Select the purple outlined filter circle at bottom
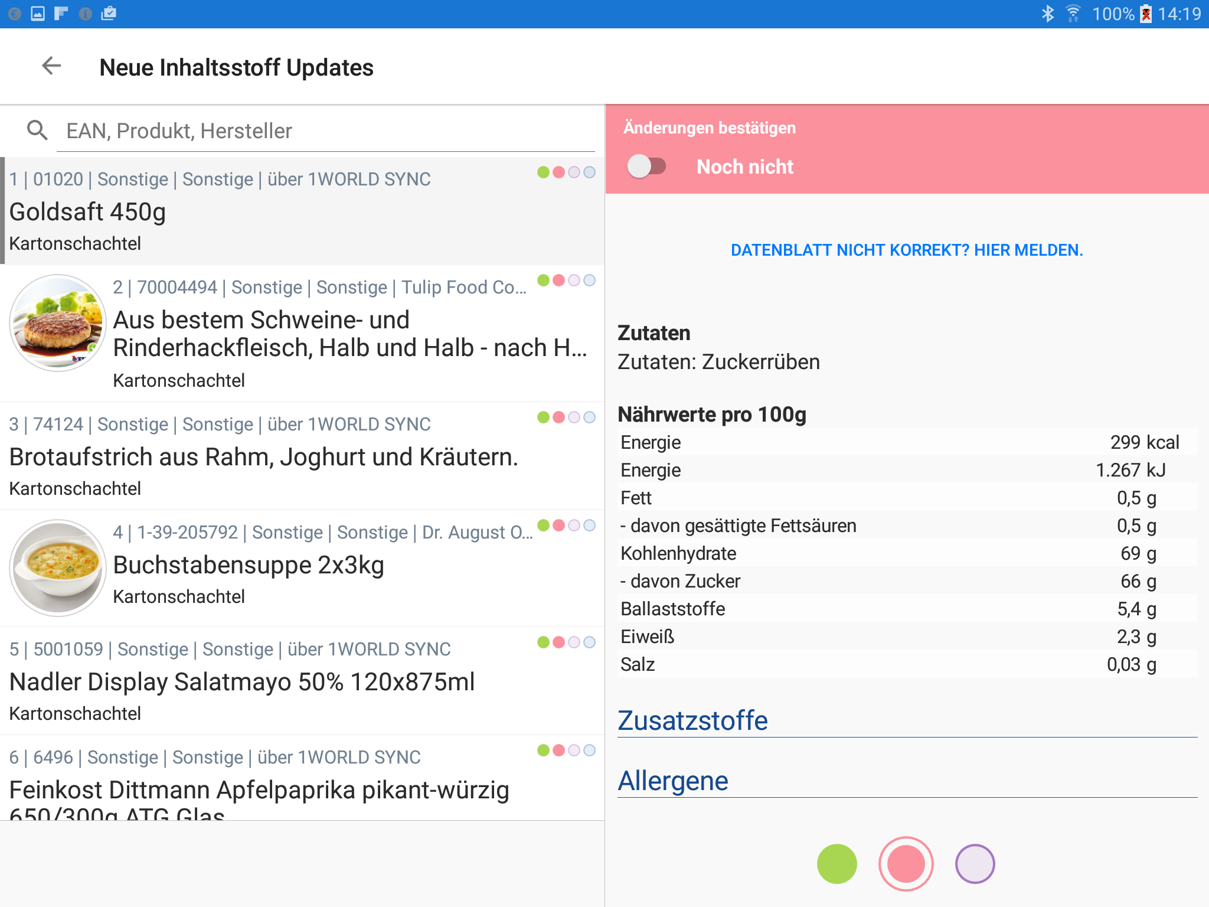 coord(975,864)
